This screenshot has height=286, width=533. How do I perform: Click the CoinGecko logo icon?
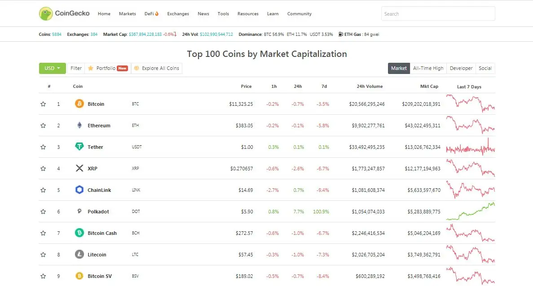point(46,14)
